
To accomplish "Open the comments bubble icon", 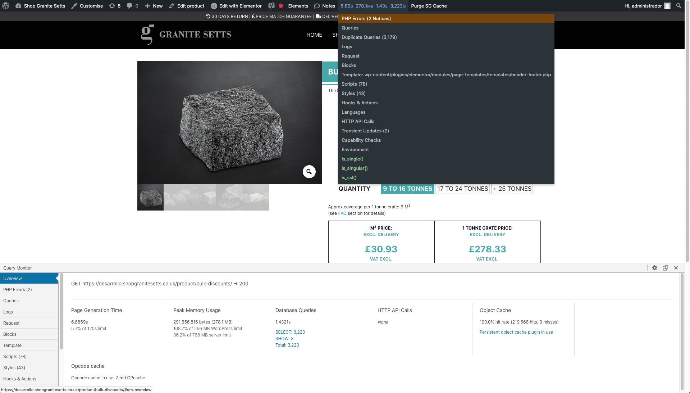I will click(132, 6).
